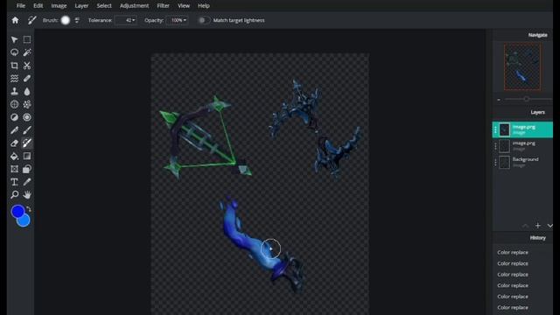Choose the Liquify waves tool
This screenshot has width=560, height=315.
(14, 78)
